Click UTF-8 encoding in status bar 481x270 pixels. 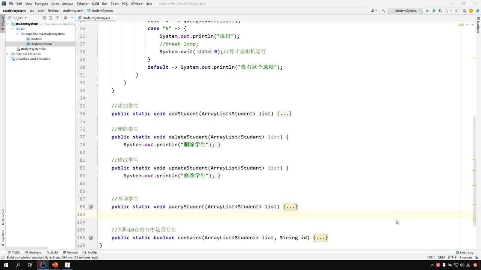tap(452, 258)
